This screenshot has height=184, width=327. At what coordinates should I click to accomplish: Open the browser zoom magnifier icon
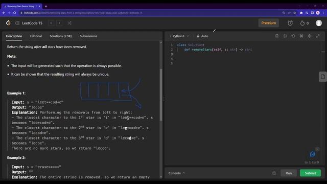point(284,13)
